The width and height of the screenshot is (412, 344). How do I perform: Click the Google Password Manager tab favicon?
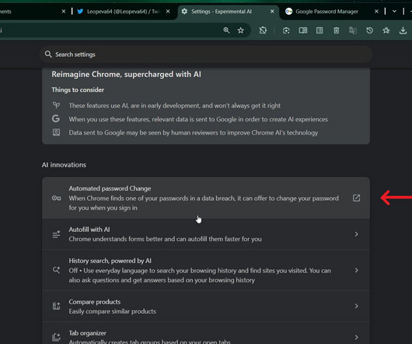point(288,12)
